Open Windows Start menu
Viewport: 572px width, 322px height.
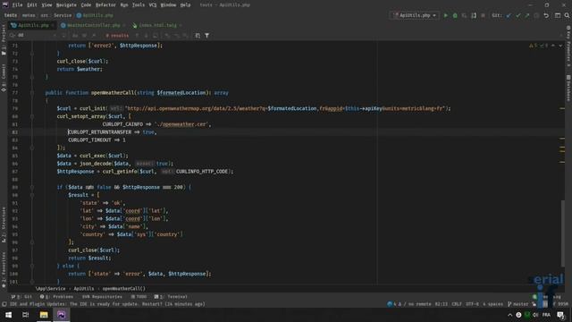(8, 315)
